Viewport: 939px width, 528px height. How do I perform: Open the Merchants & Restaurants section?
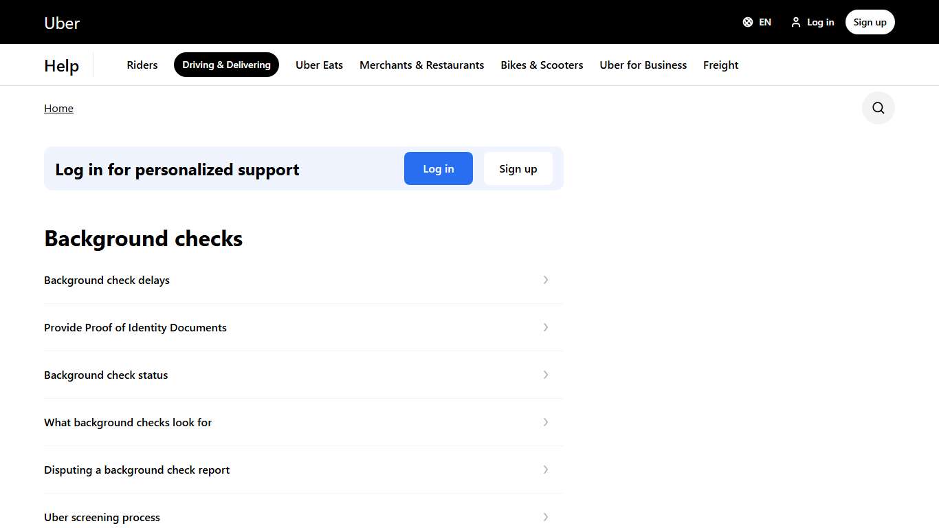click(x=421, y=65)
